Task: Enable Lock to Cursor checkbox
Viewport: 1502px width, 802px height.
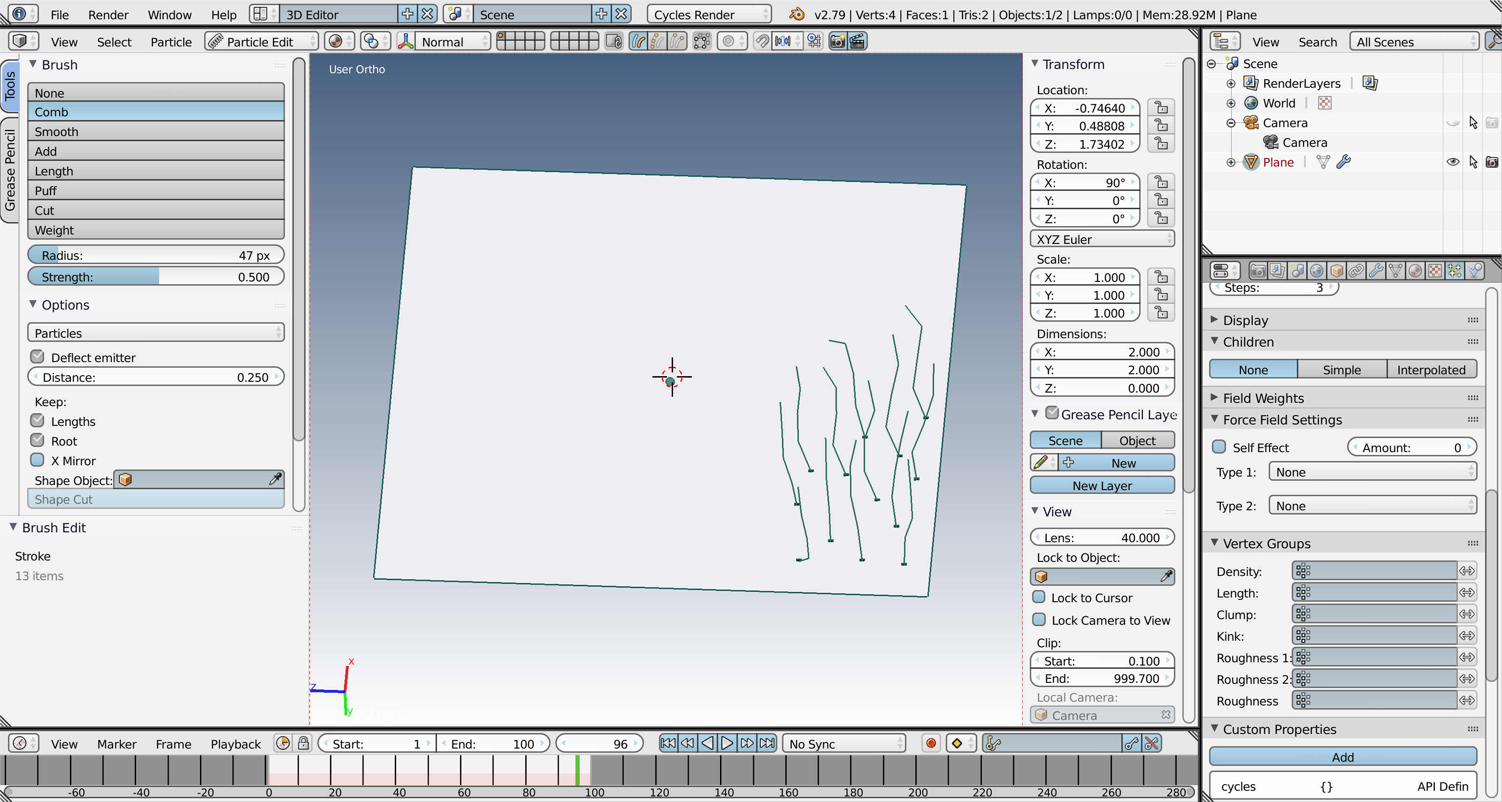Action: [x=1039, y=597]
